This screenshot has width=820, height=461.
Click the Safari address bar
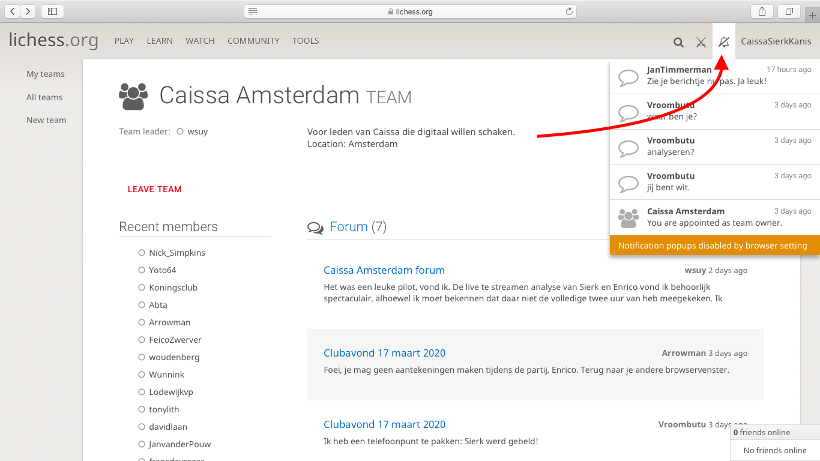coord(410,11)
